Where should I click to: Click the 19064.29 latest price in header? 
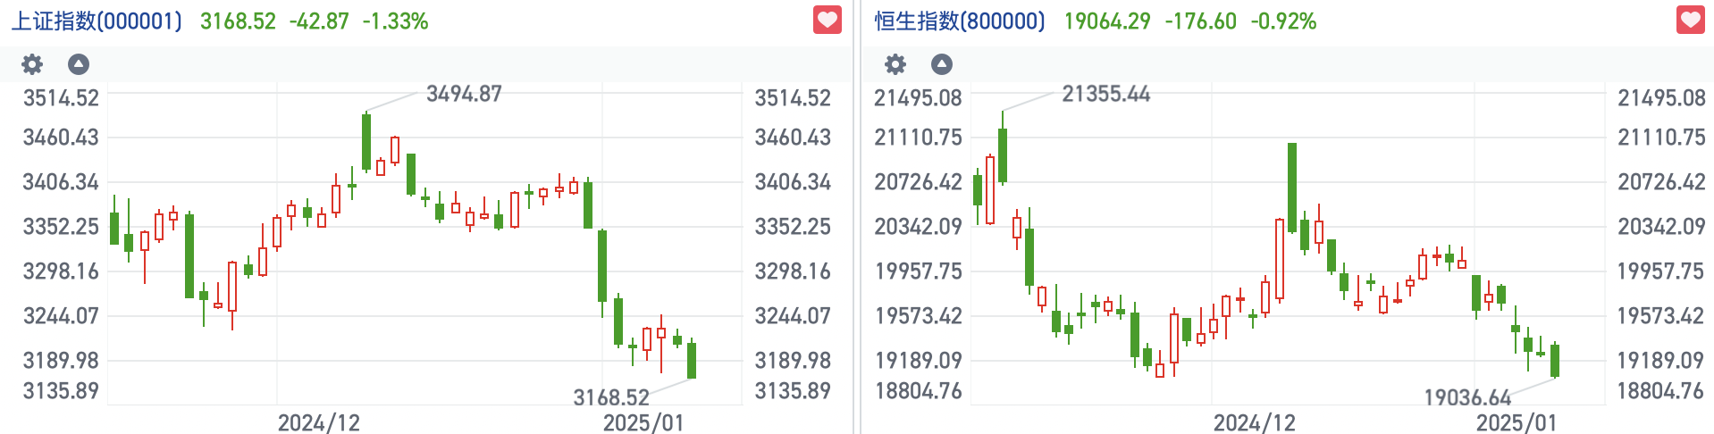(x=1107, y=21)
